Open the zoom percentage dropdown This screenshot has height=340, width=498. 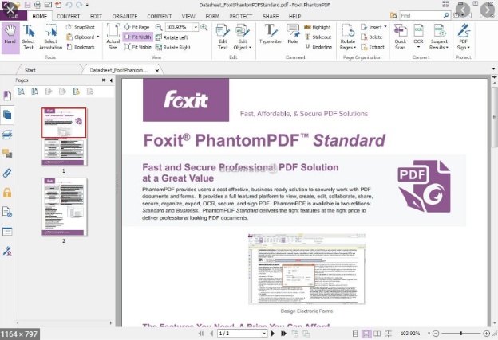pos(196,27)
